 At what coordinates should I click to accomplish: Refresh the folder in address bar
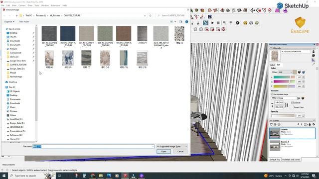pos(151,15)
